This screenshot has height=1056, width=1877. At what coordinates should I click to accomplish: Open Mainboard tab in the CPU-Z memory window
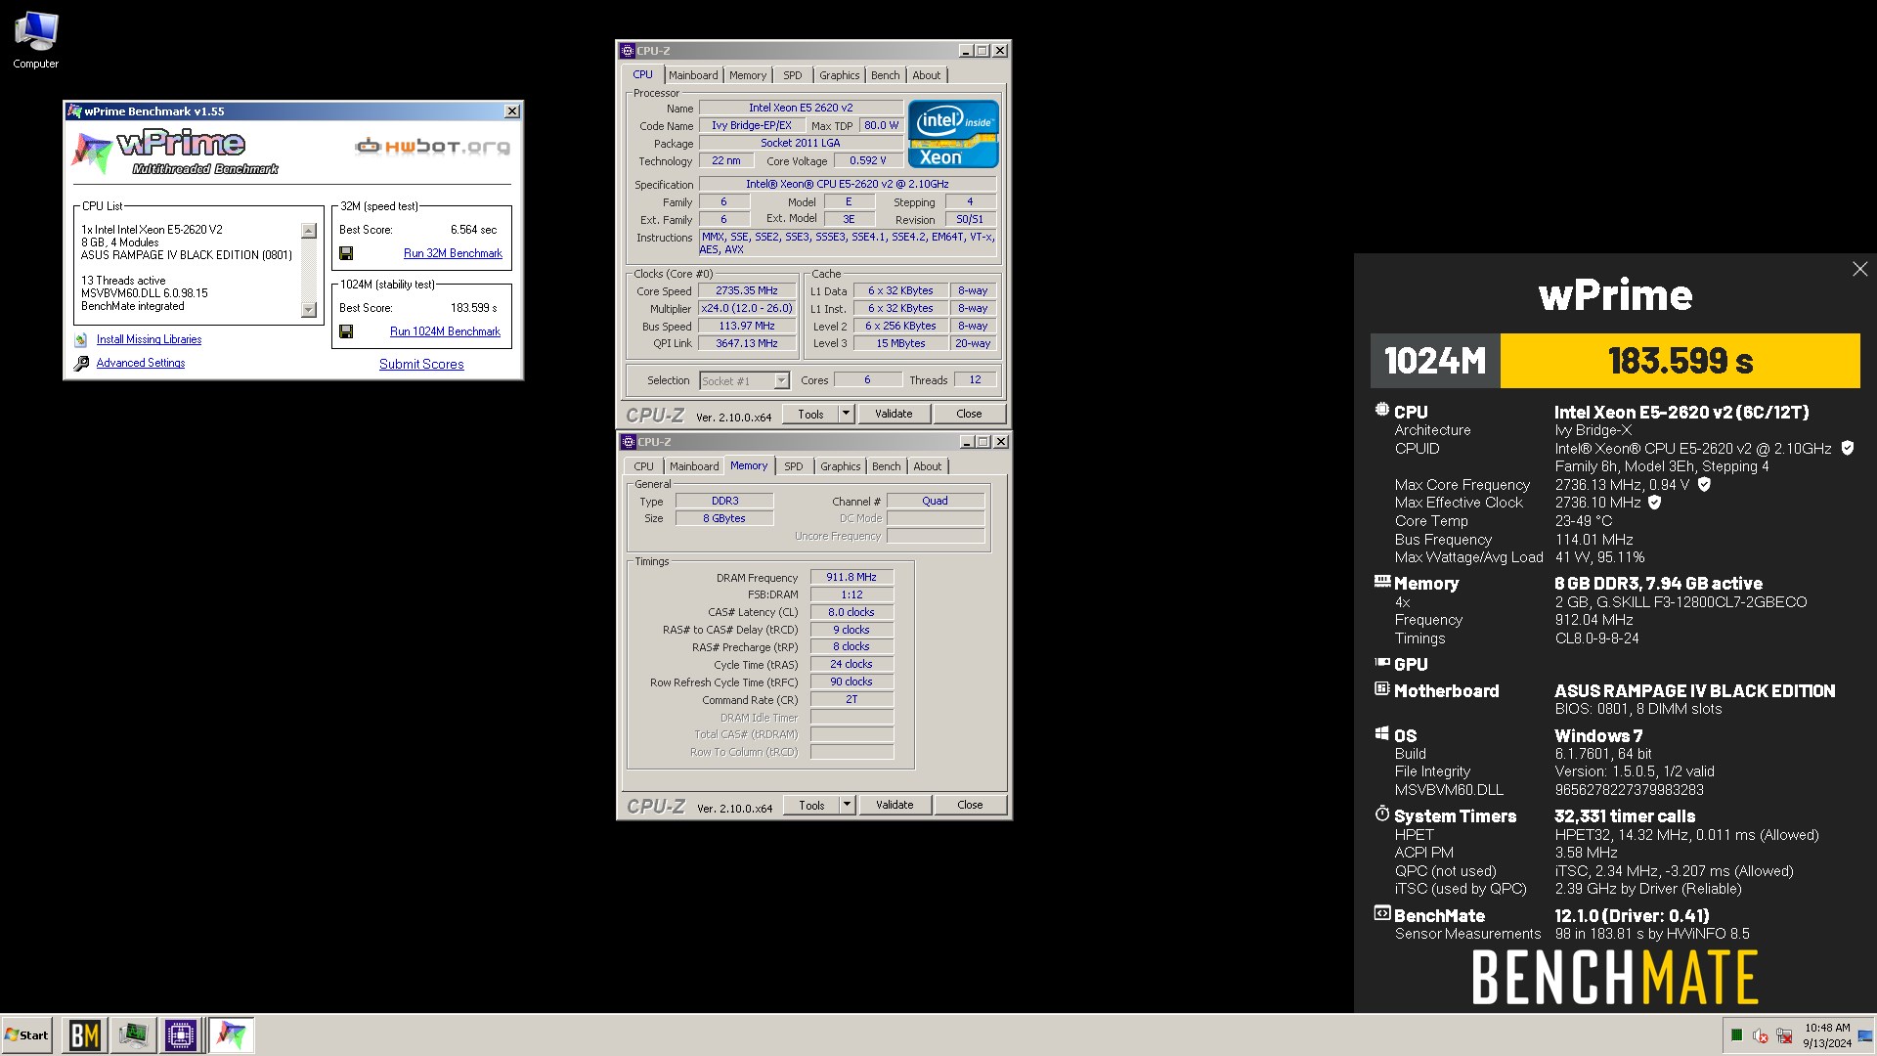(x=694, y=466)
